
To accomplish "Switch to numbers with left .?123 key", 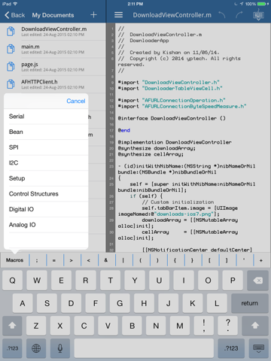I will click(x=12, y=348).
